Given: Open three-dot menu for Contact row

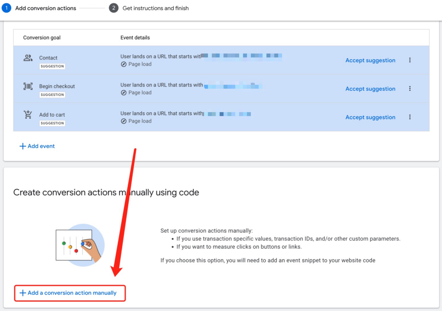Looking at the screenshot, I should [410, 60].
